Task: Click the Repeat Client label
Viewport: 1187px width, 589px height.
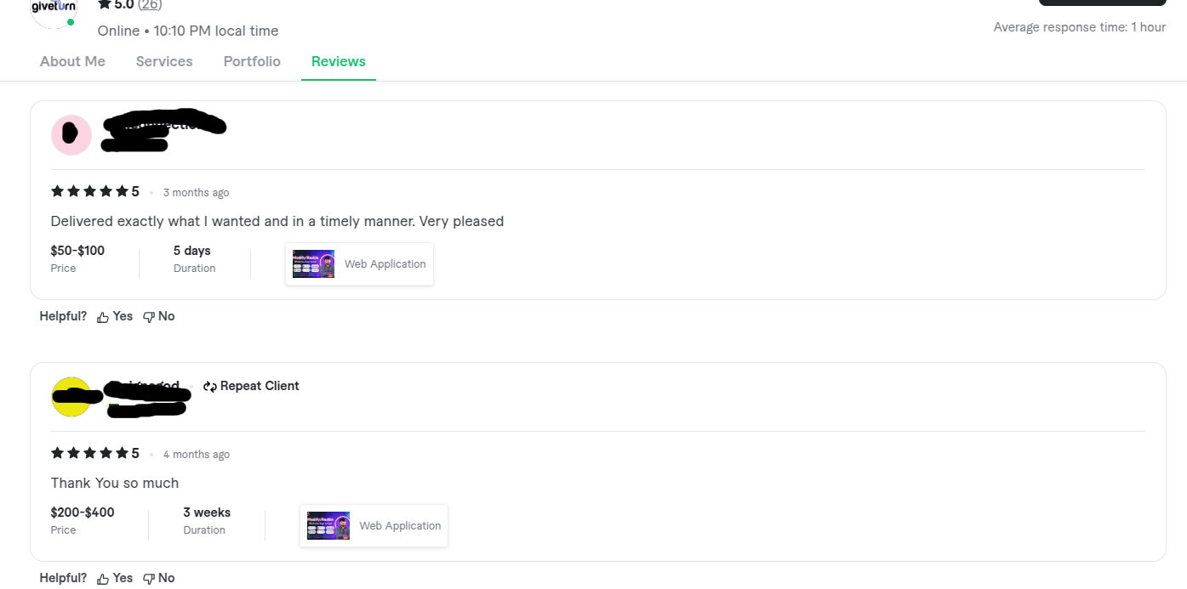Action: click(260, 386)
